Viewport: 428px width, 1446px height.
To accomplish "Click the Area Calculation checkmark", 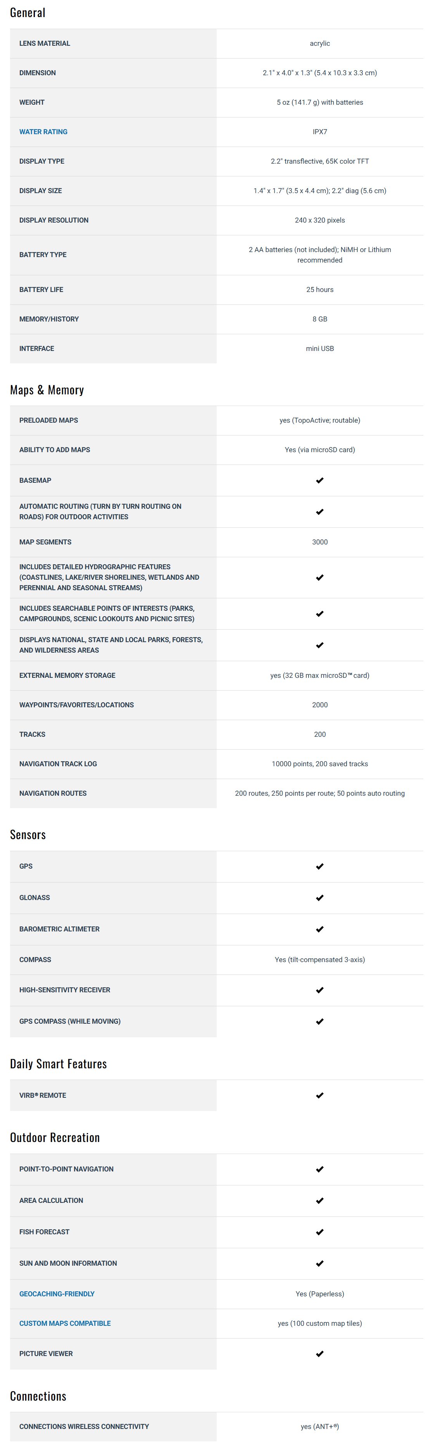I will click(320, 1200).
